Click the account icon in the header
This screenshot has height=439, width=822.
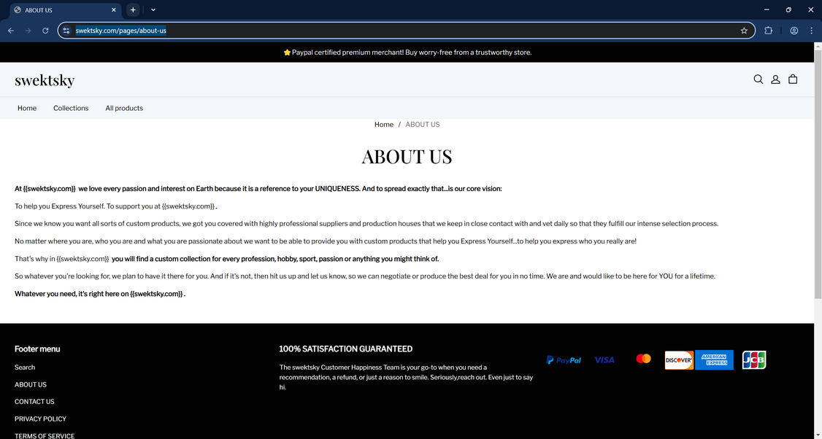[775, 79]
